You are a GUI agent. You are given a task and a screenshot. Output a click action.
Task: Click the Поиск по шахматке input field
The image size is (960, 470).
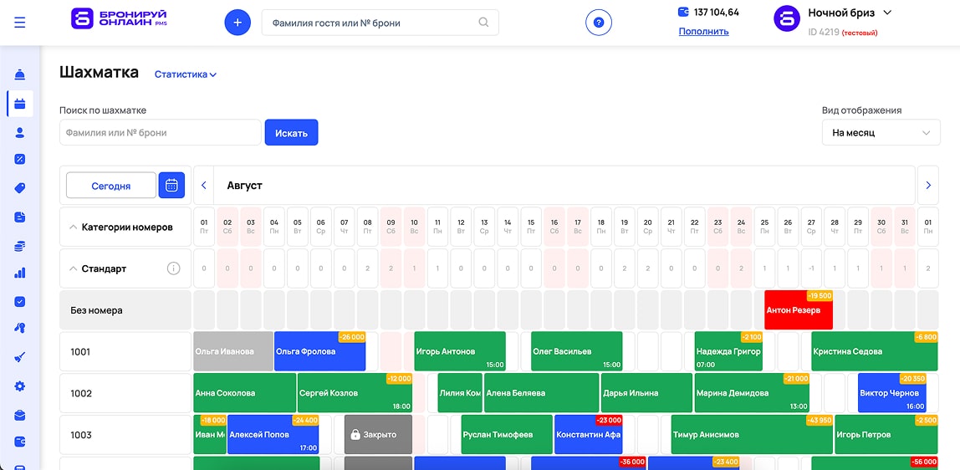161,132
